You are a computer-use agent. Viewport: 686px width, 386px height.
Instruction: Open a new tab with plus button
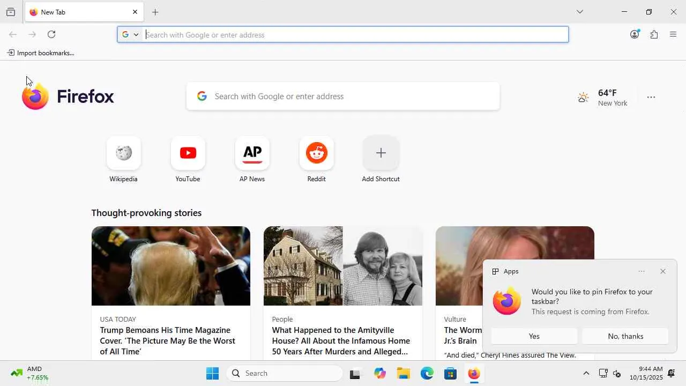(155, 12)
